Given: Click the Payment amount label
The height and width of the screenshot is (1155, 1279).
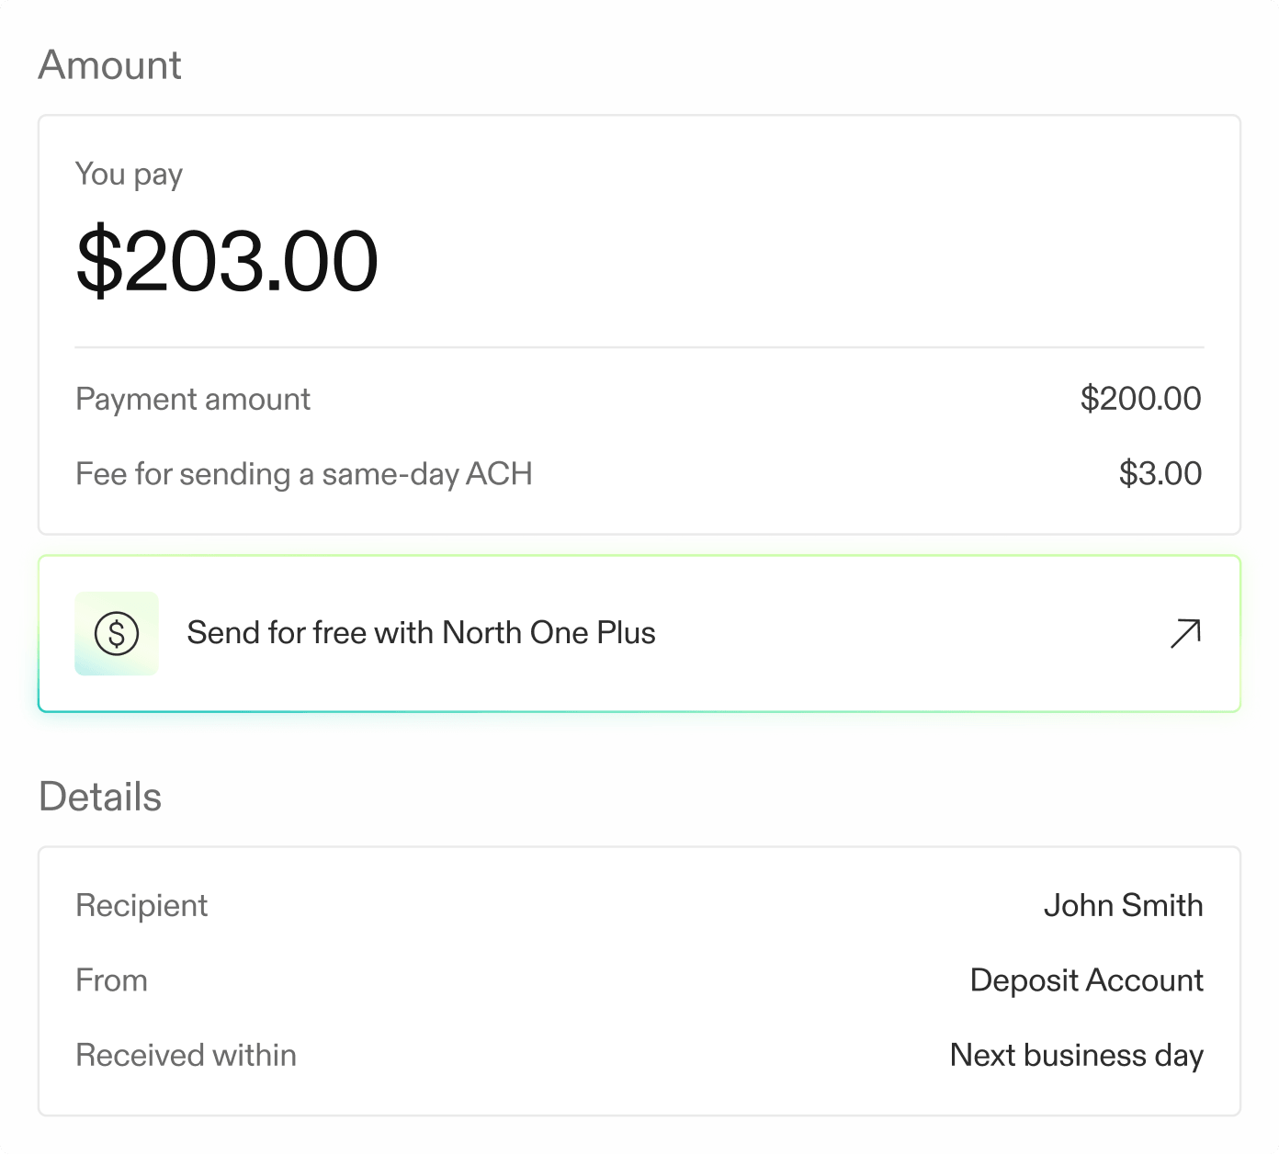Looking at the screenshot, I should tap(193, 399).
